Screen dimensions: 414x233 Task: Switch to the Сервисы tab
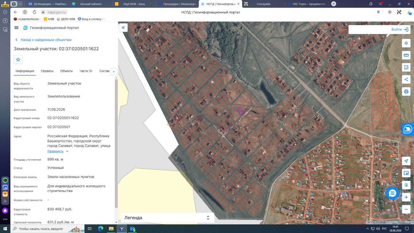click(47, 71)
